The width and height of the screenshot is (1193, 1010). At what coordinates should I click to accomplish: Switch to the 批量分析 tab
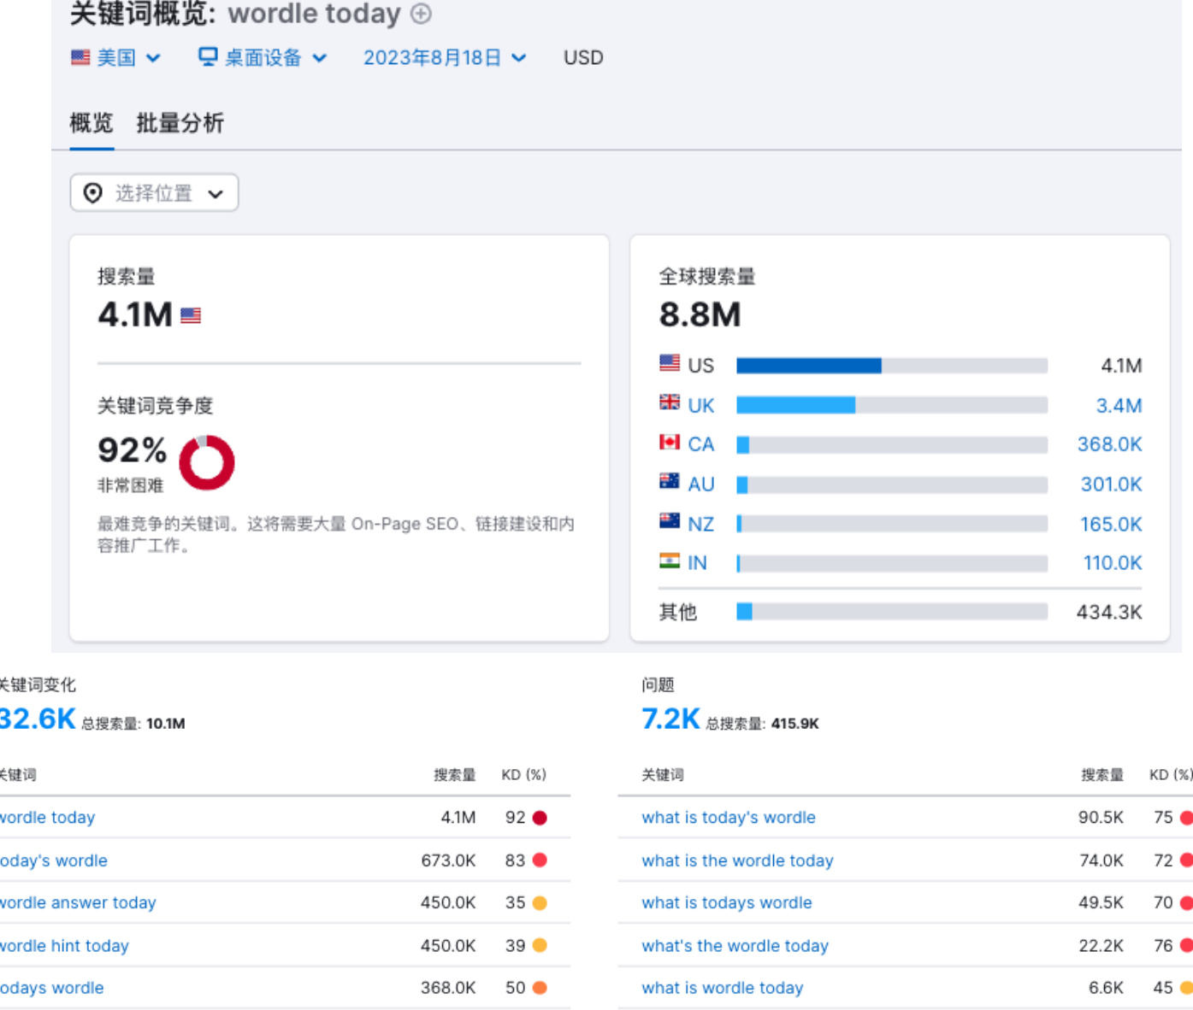pyautogui.click(x=180, y=123)
